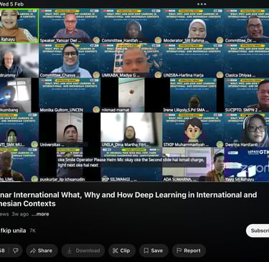Click the '3w ago' upload time
This screenshot has width=269, height=262.
pos(20,214)
